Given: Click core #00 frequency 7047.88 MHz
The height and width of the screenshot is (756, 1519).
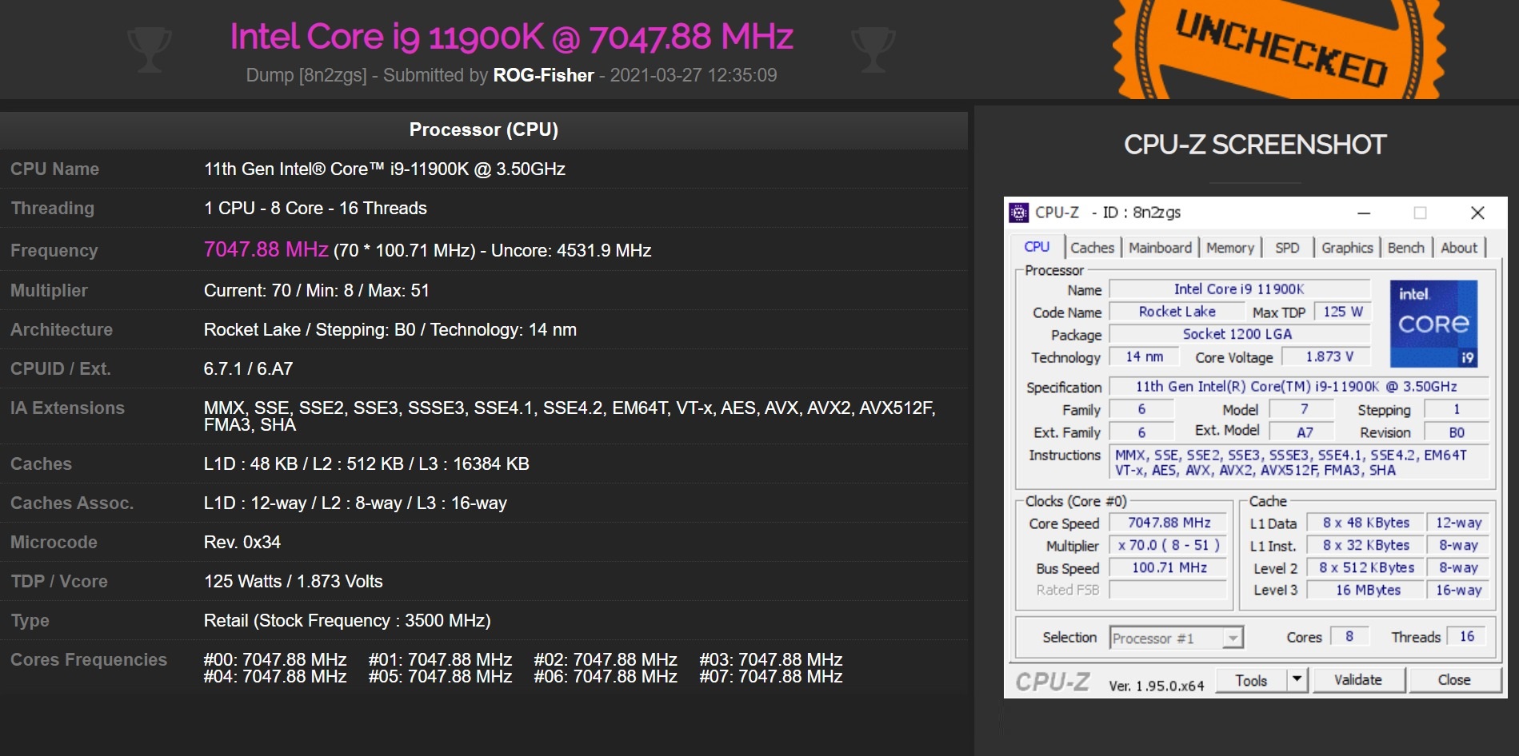Looking at the screenshot, I should (x=274, y=659).
